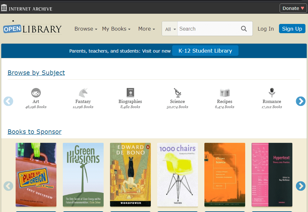This screenshot has height=212, width=308.
Task: Select the Romance rose subject icon
Action: [x=272, y=93]
